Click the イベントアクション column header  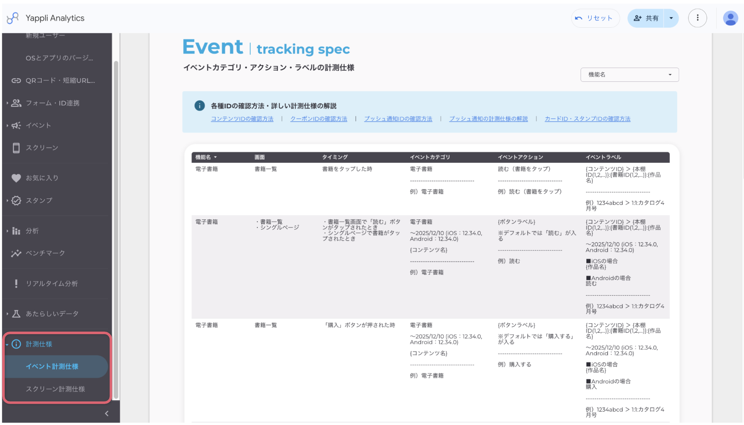[520, 157]
